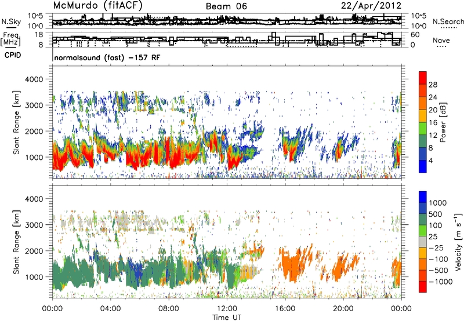The width and height of the screenshot is (464, 321).
Task: Click the 'Time UT' axis label
Action: (x=227, y=318)
